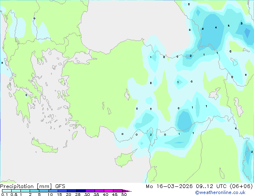Click the '25' legend scale label
This screenshot has height=196, width=254.
click(78, 194)
